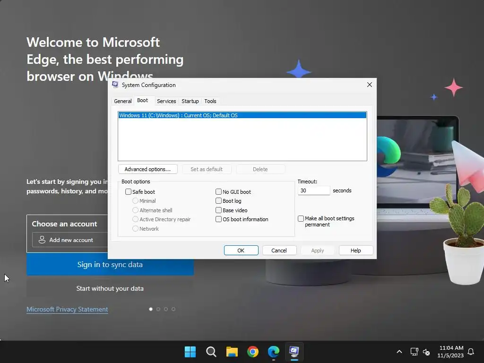Switch to the General tab
484x363 pixels.
[x=123, y=101]
